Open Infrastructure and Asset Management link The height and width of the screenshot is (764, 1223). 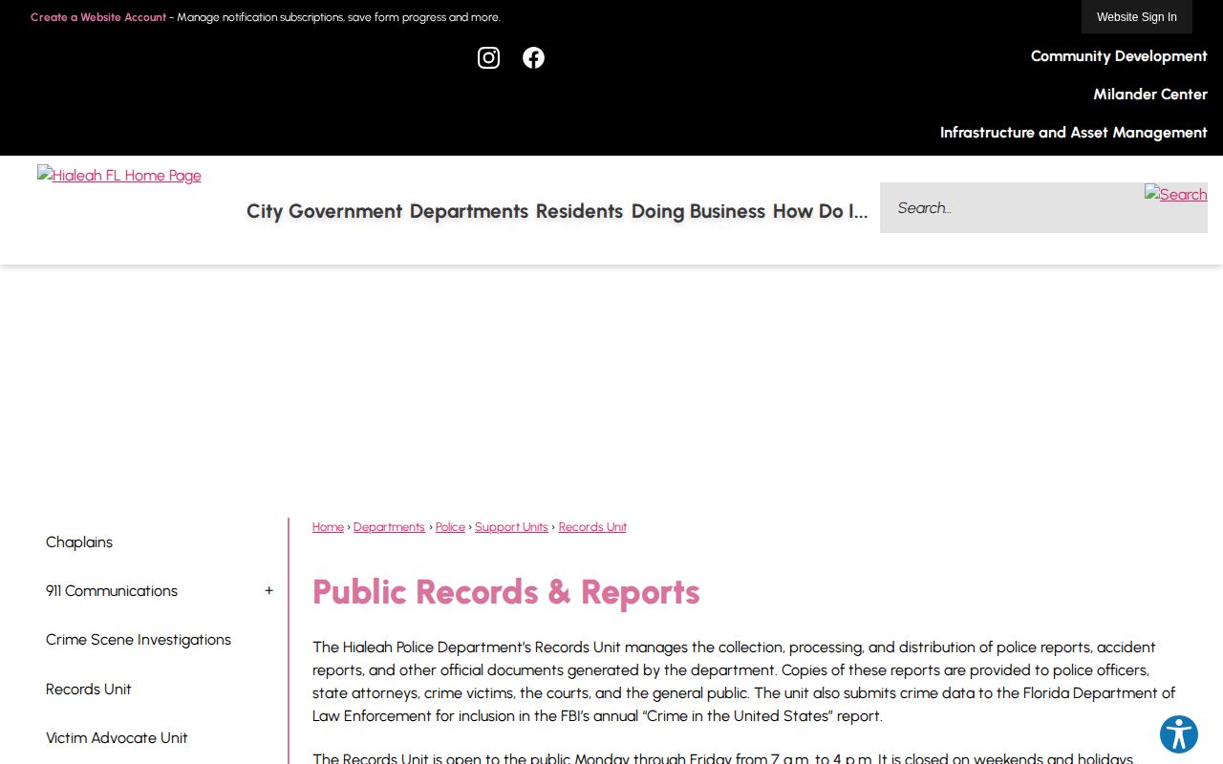click(x=1074, y=133)
